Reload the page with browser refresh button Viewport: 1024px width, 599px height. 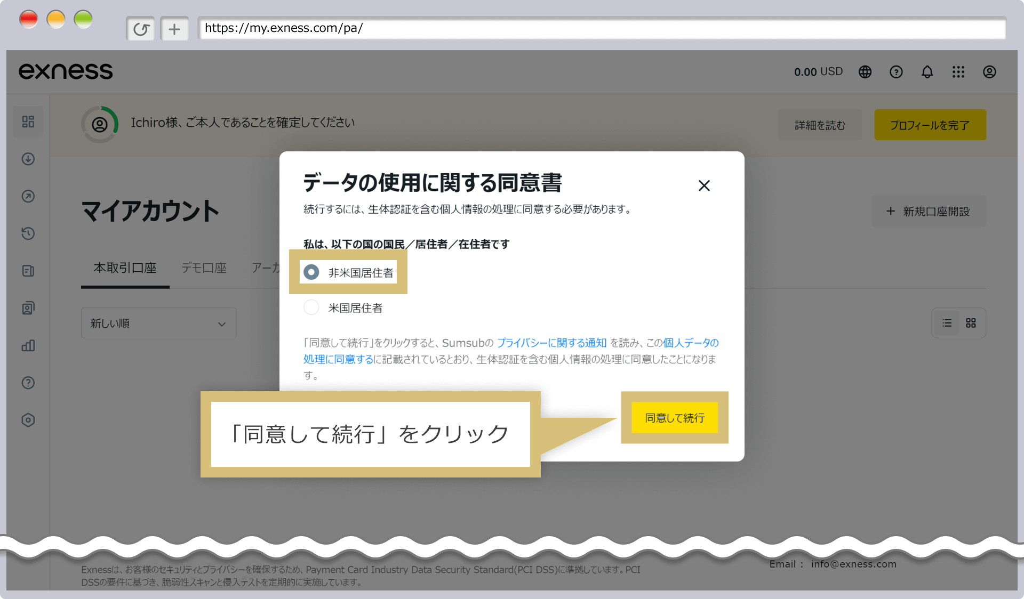pos(141,29)
